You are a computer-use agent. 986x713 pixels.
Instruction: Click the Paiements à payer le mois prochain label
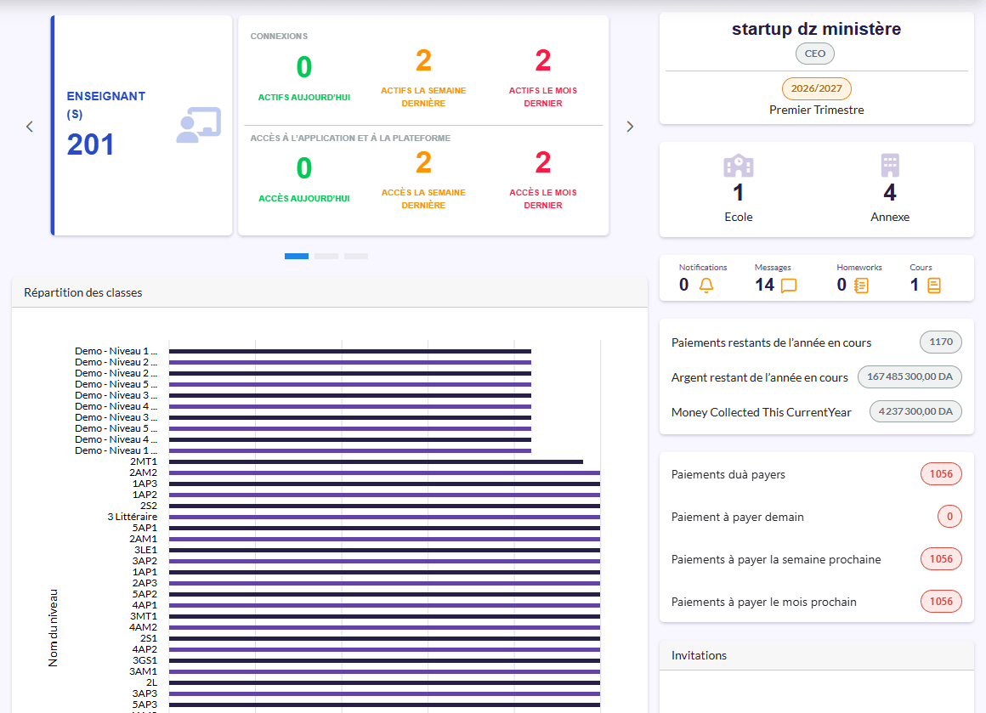[x=763, y=602]
